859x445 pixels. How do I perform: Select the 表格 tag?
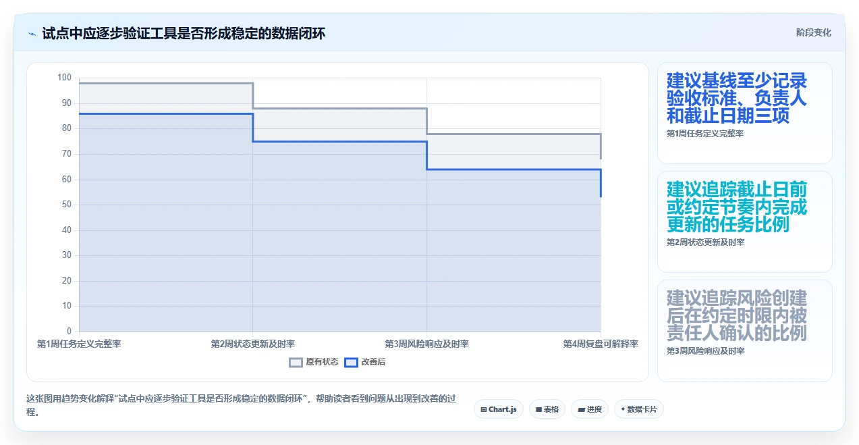(547, 409)
